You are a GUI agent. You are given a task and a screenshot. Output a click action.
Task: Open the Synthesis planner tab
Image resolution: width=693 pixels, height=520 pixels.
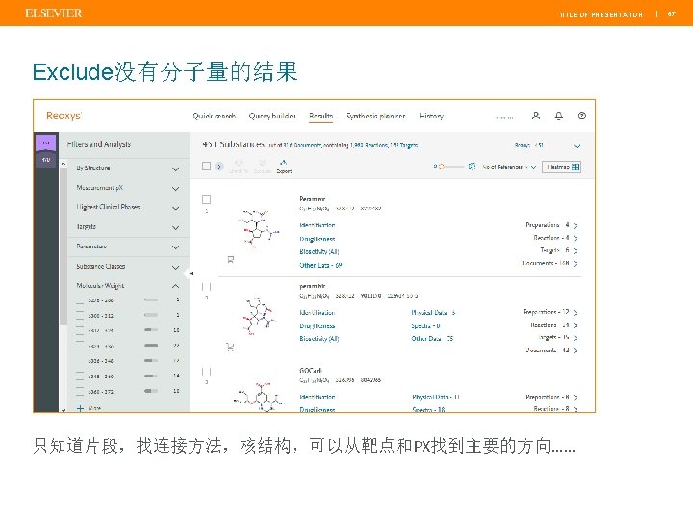[375, 116]
